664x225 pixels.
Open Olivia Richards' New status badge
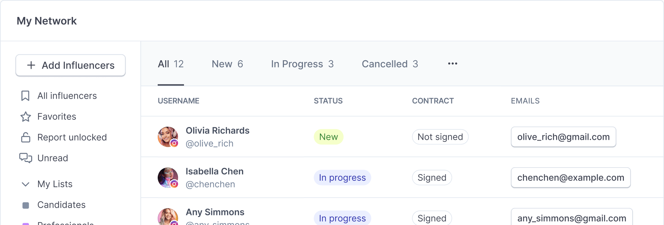328,137
